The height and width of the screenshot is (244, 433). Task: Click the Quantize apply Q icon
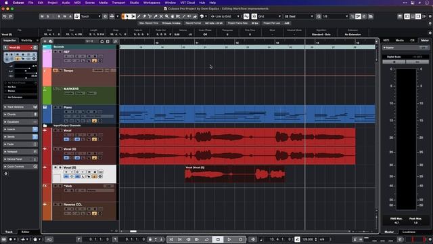(319, 16)
